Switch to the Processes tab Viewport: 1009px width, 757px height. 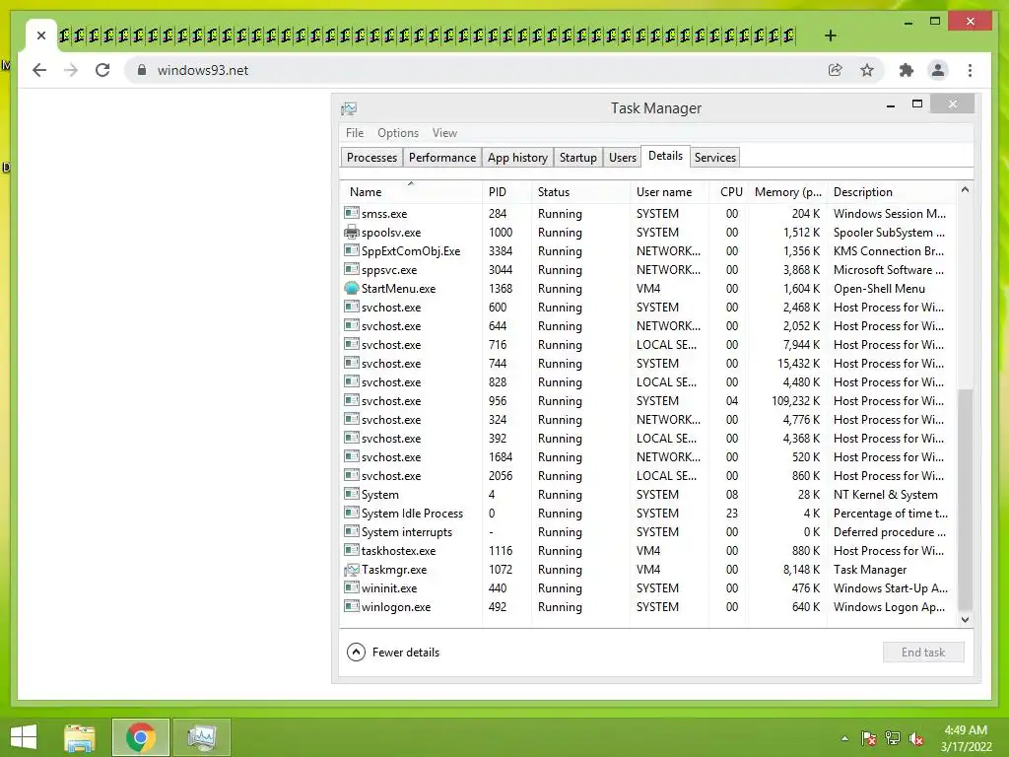pos(371,158)
